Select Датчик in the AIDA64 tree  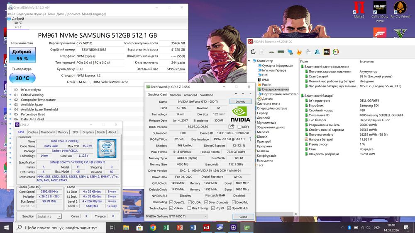[x=265, y=98]
